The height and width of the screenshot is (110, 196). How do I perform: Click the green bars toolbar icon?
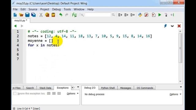(74, 15)
